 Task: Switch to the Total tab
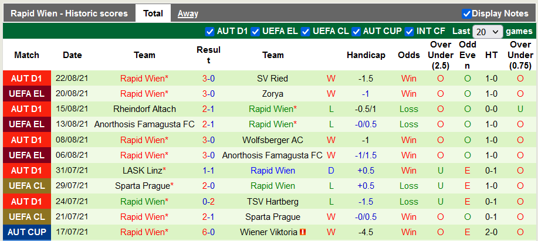pos(153,13)
